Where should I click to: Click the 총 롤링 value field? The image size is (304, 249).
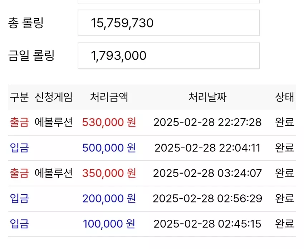169,23
